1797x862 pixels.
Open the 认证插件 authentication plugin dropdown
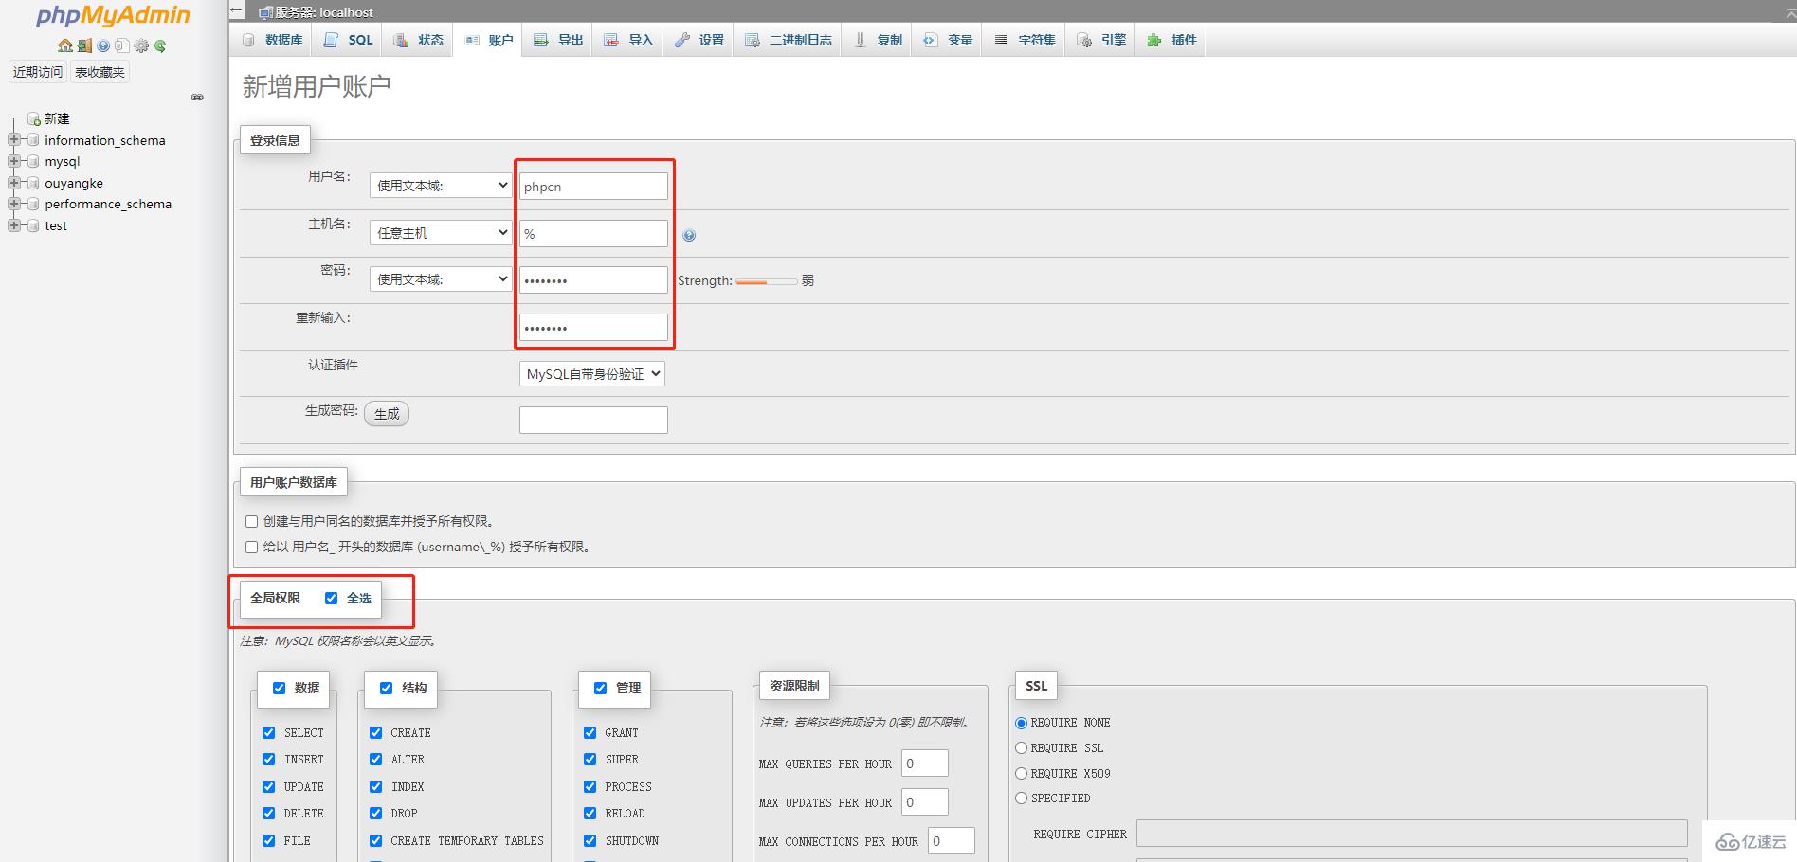pos(591,374)
